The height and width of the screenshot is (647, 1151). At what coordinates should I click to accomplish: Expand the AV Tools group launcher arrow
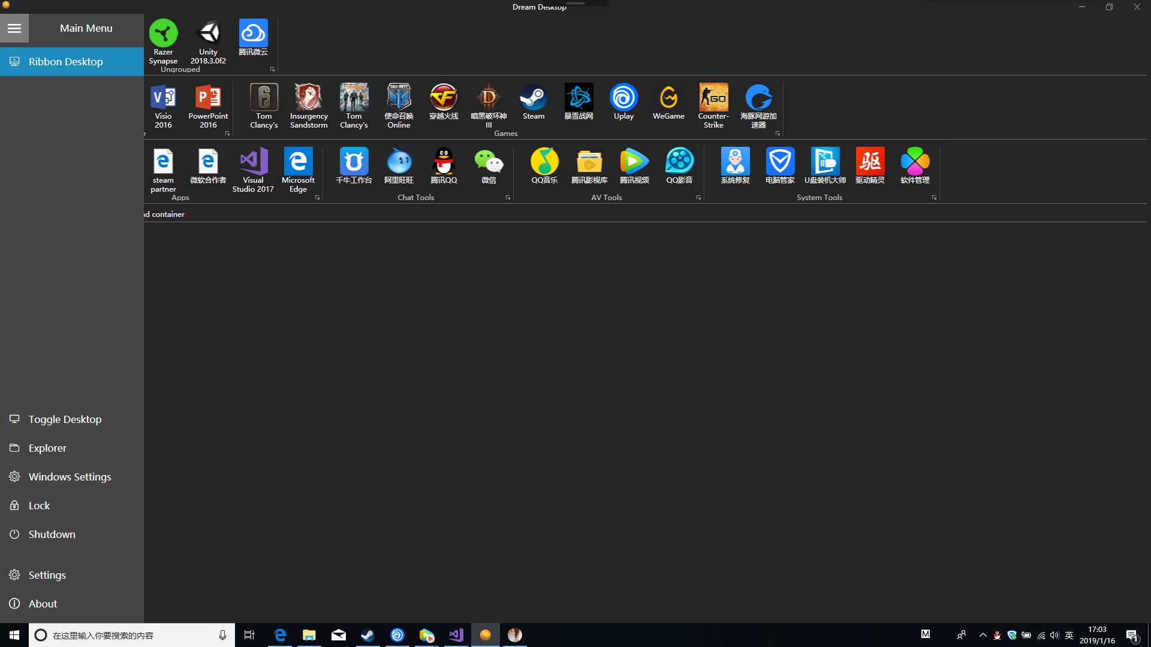[x=698, y=198]
